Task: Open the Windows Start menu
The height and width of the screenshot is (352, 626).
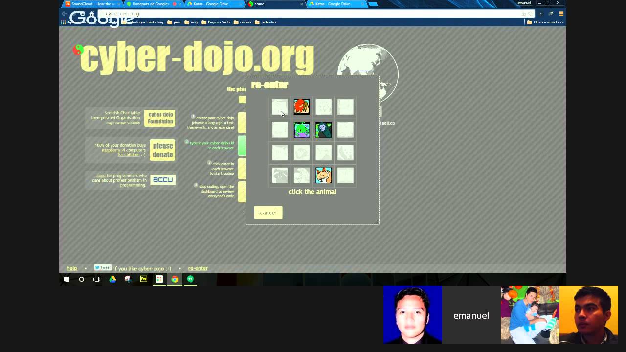Action: (x=66, y=279)
